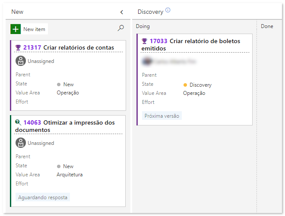Click the orange Discovery state dot
Image resolution: width=285 pixels, height=216 pixels.
[185, 85]
